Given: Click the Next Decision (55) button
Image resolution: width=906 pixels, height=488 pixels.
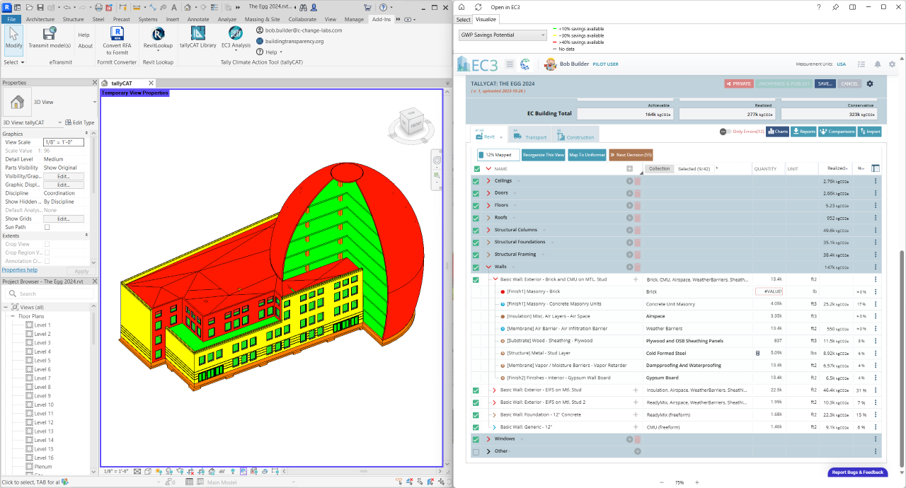Looking at the screenshot, I should (631, 154).
